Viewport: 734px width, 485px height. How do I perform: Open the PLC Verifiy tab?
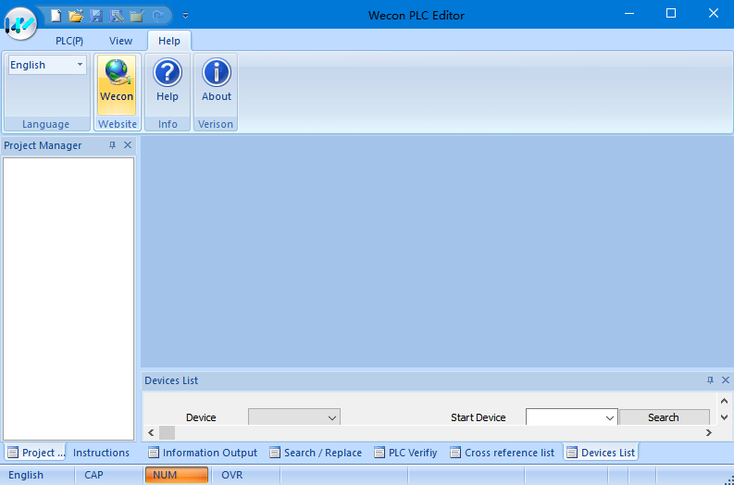[405, 453]
